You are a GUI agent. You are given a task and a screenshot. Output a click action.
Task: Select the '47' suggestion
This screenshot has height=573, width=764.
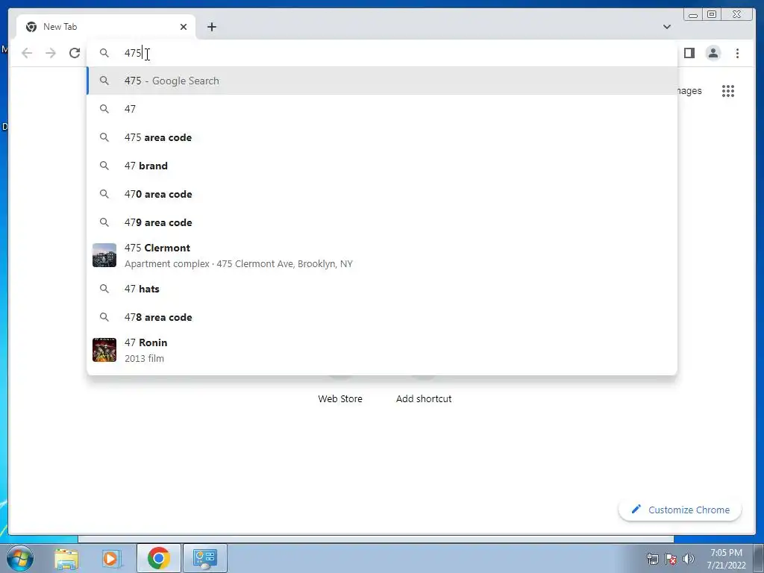tap(383, 109)
